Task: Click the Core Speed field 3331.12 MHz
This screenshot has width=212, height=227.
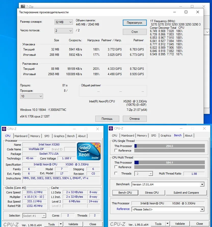Action: click(34, 192)
